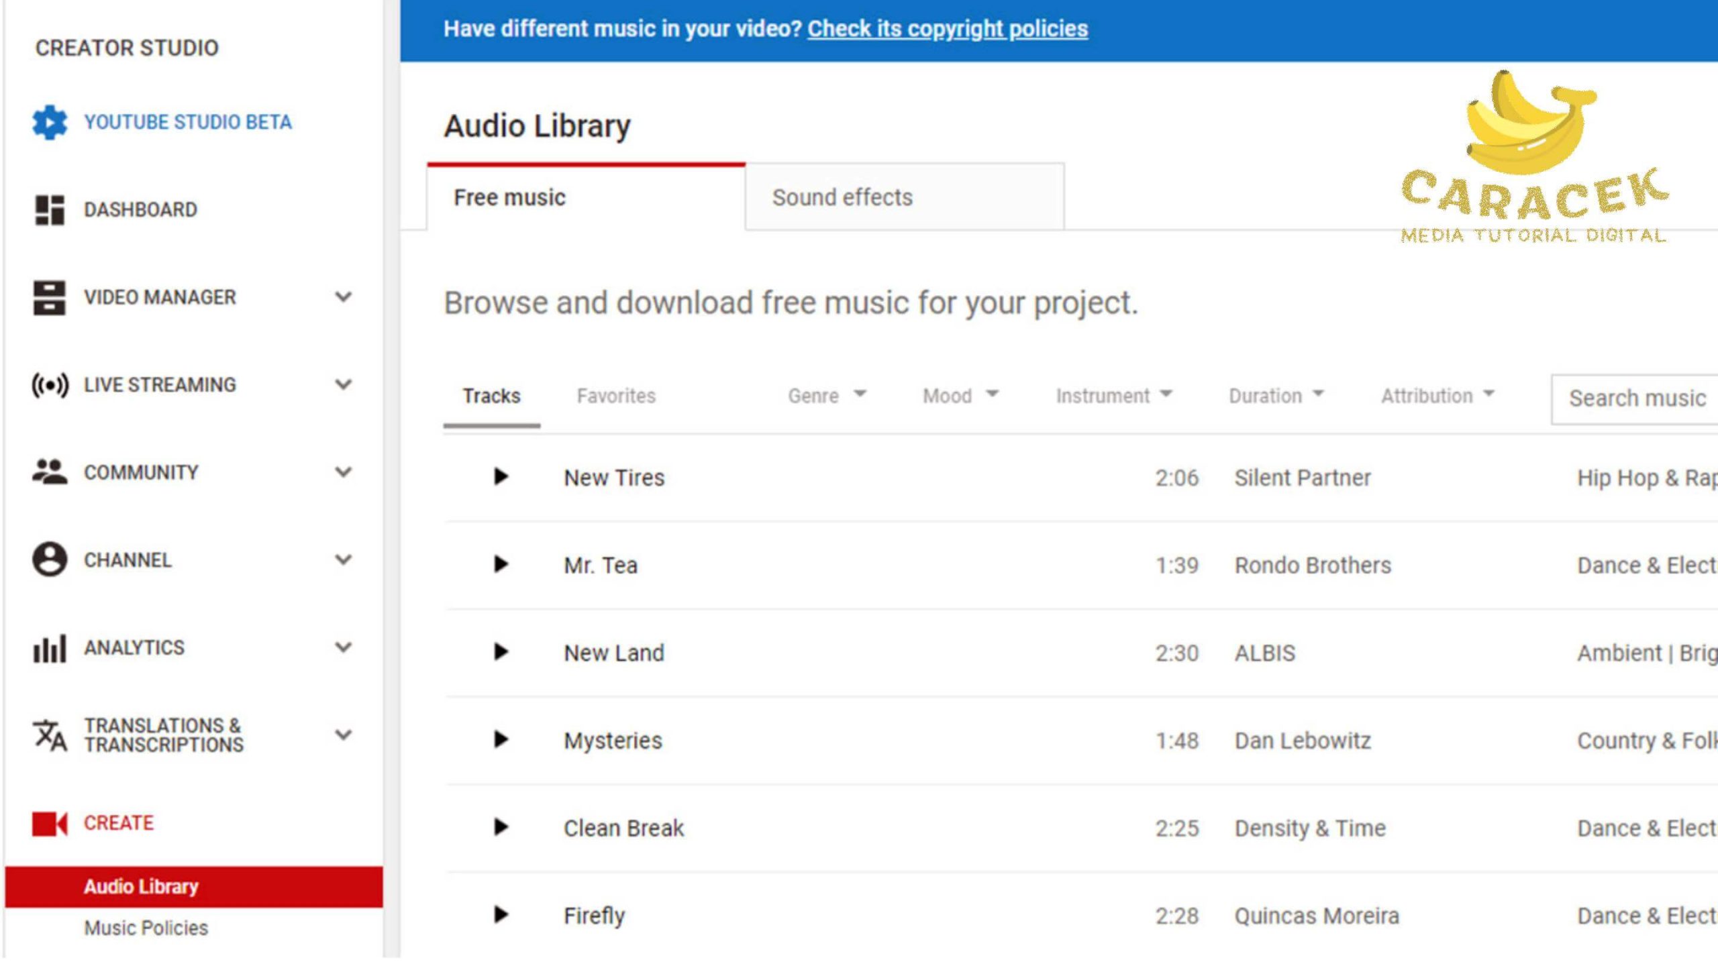Open Music Policies in the sidebar

coord(146,928)
